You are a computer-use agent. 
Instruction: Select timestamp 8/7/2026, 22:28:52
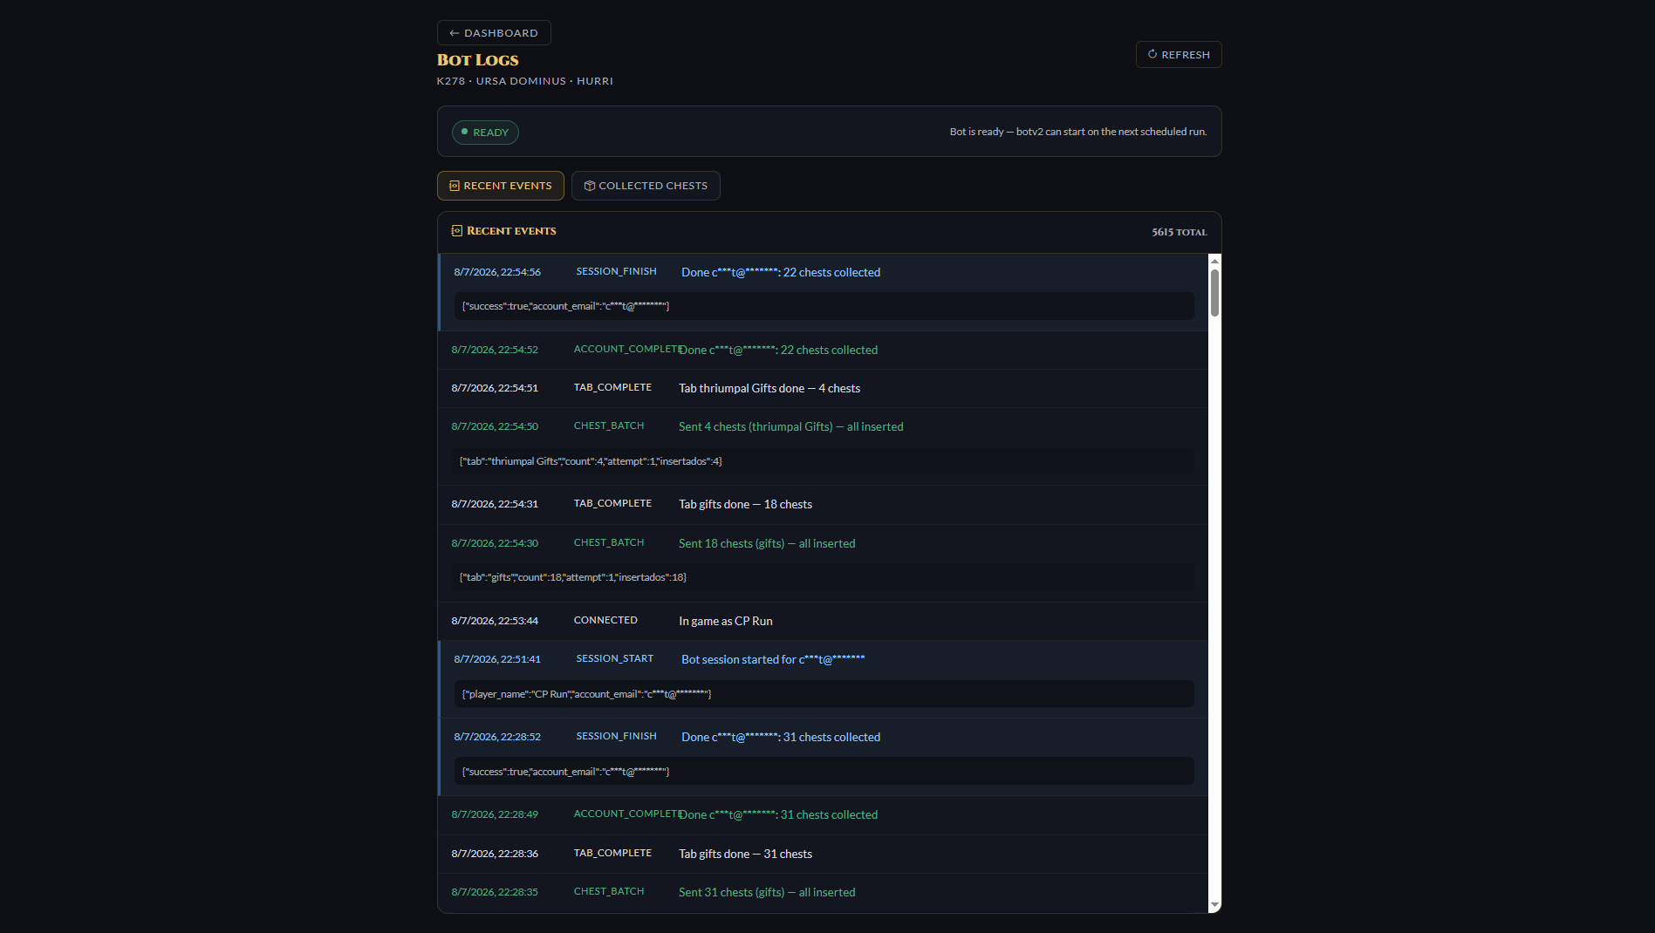tap(497, 737)
